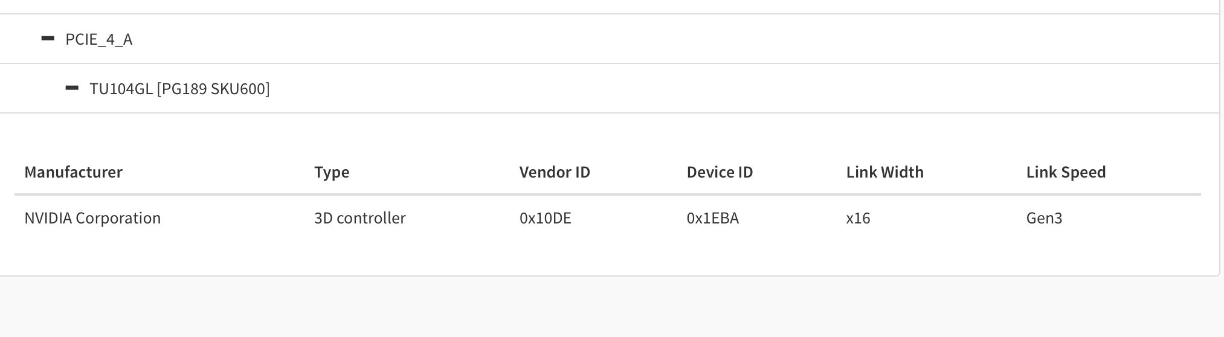Screen dimensions: 1224x337
Task: Click the Type column header
Action: pyautogui.click(x=332, y=172)
